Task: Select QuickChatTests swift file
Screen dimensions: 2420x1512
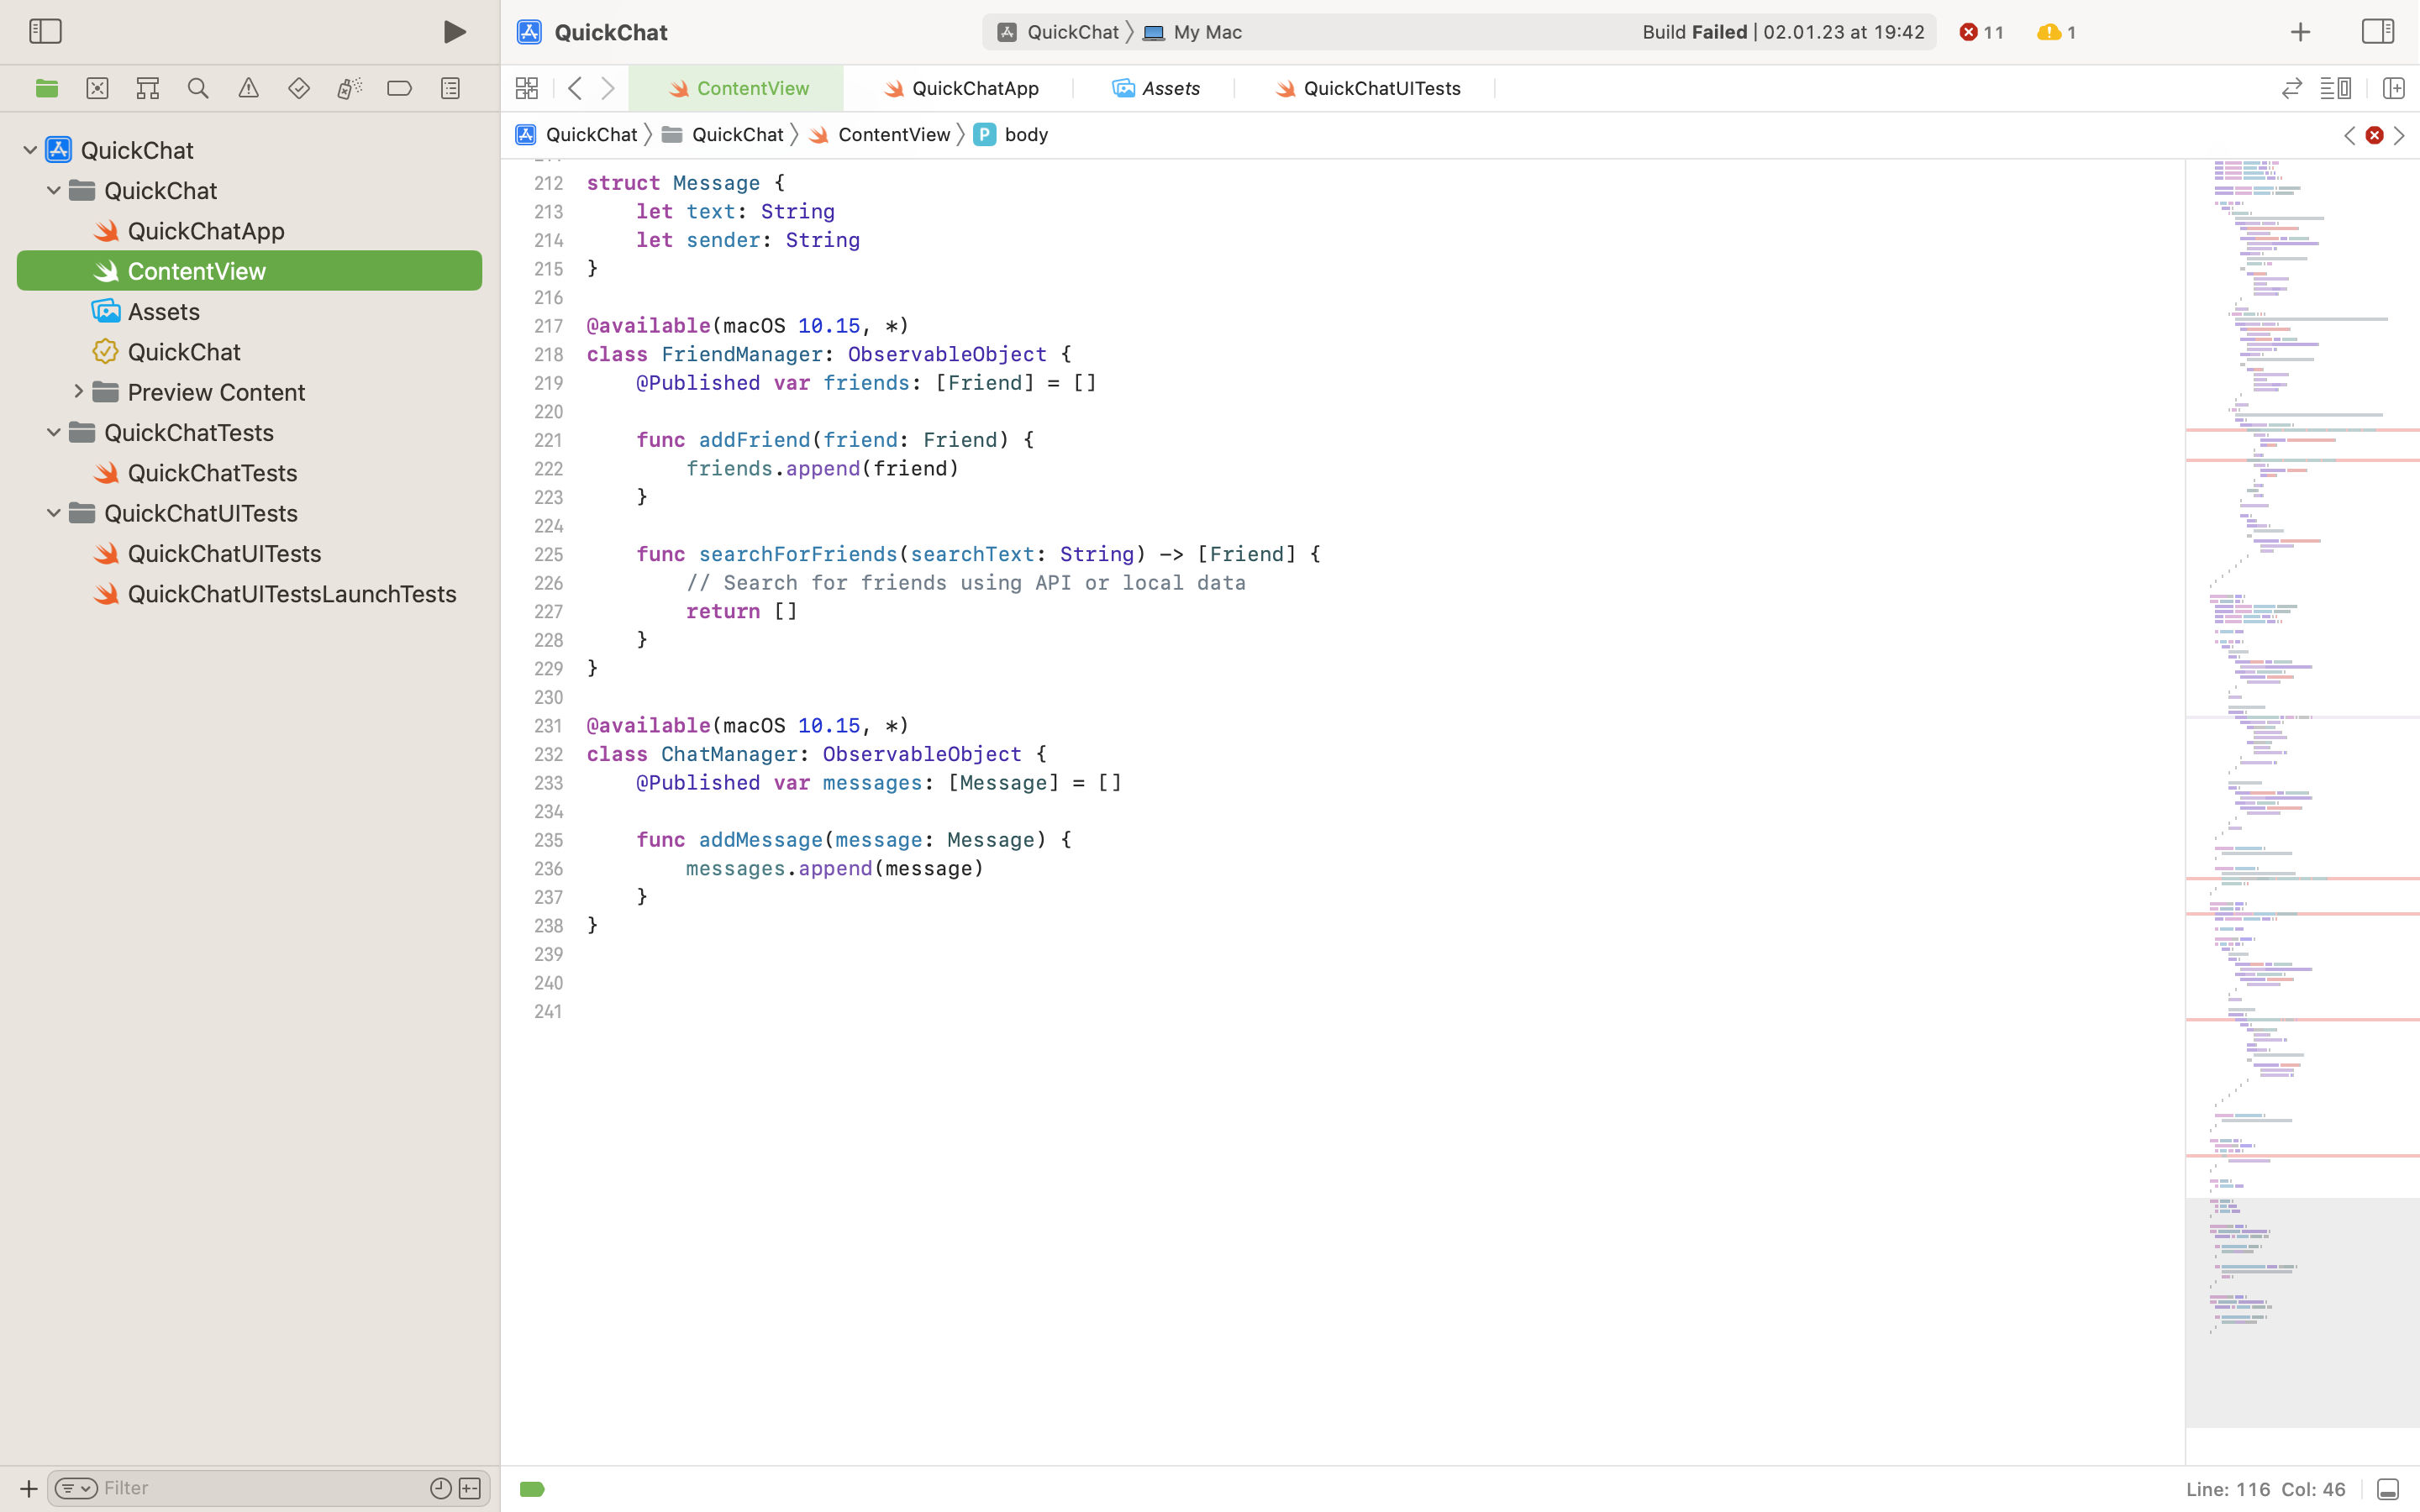Action: (249, 473)
